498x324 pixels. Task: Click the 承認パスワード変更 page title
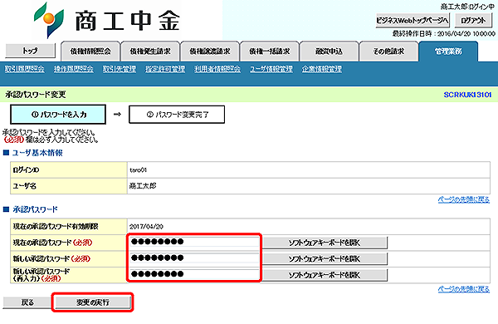(x=36, y=95)
